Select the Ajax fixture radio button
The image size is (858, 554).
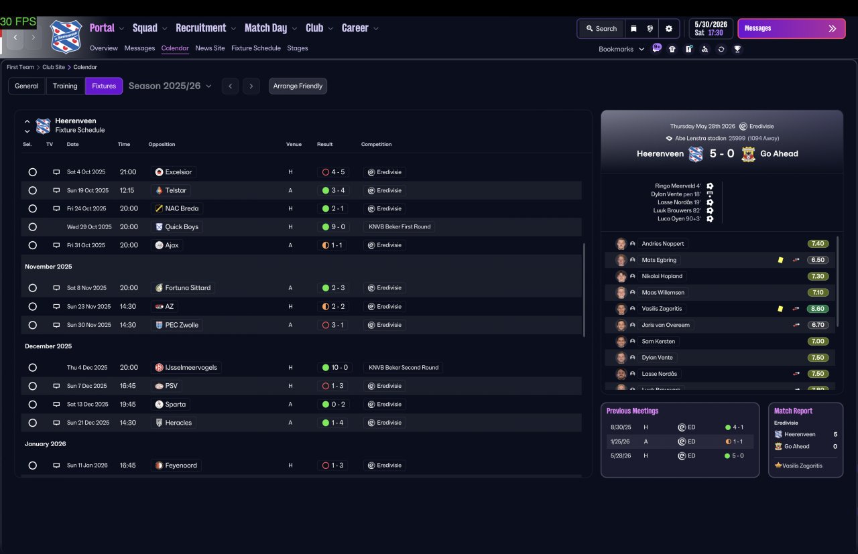tap(32, 245)
